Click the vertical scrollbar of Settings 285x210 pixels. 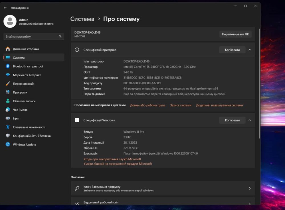(260, 84)
